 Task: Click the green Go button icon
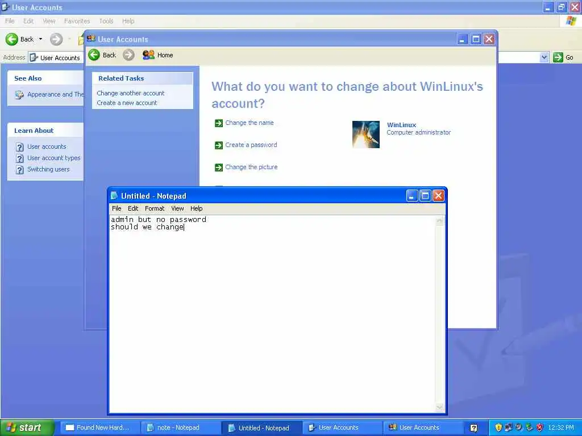558,57
